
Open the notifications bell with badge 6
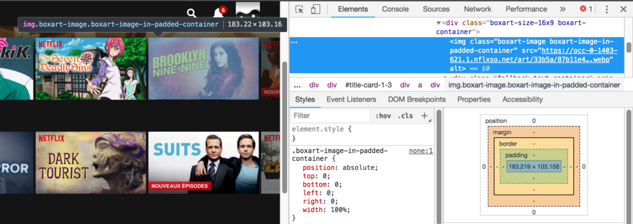[x=218, y=13]
